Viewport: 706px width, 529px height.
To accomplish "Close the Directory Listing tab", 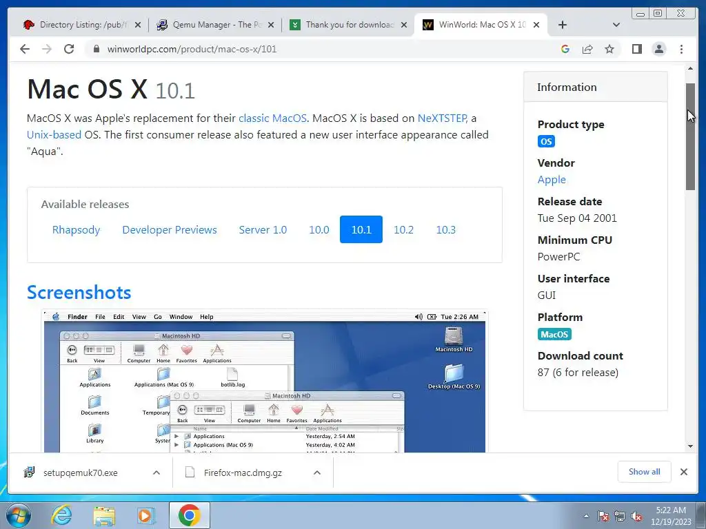I will click(138, 25).
